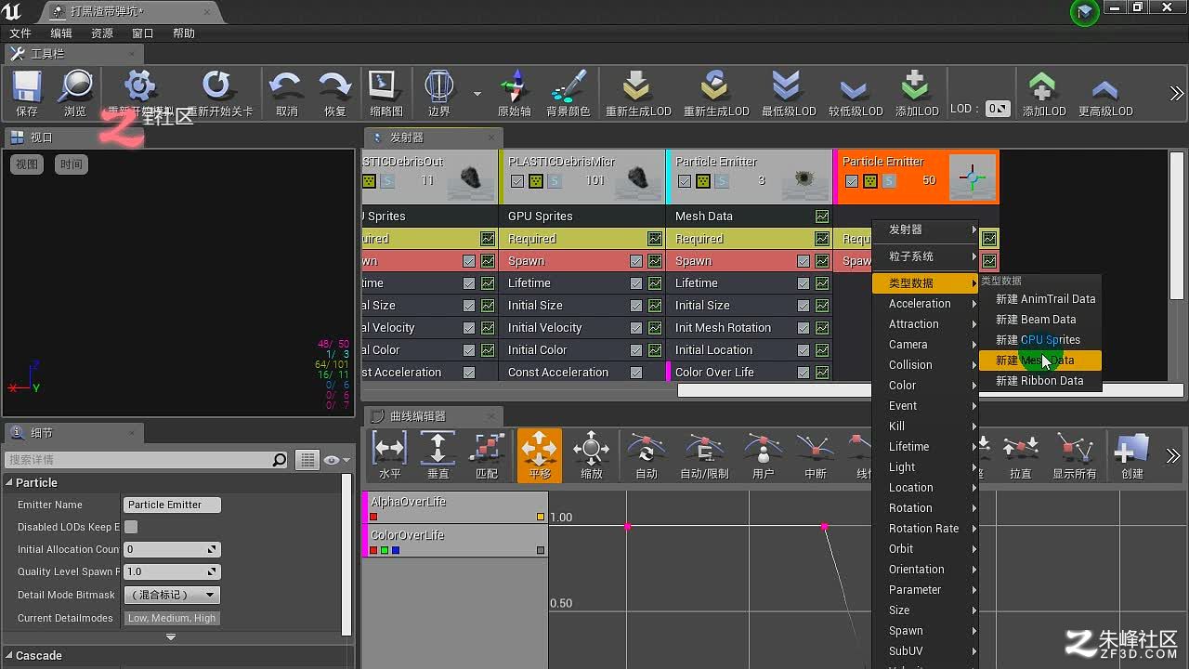Toggle Initial Velocity checkbox in PLASTICDebrisMicr emitter
Screen dimensions: 1189x669
[636, 328]
